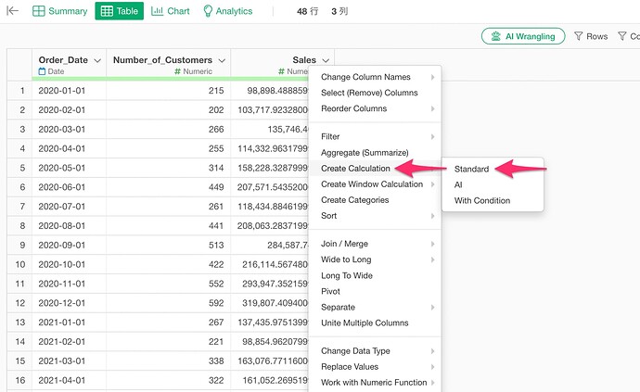
Task: Expand Work with Numeric Function submenu
Action: tap(375, 383)
